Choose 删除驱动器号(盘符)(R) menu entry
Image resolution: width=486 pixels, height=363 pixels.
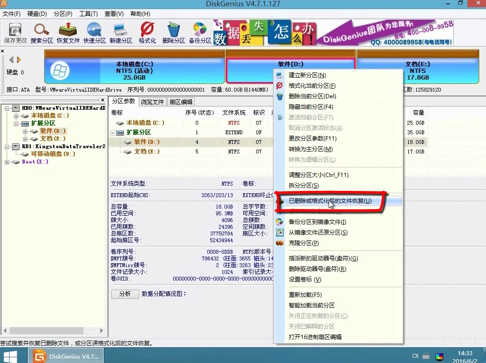tap(338, 269)
